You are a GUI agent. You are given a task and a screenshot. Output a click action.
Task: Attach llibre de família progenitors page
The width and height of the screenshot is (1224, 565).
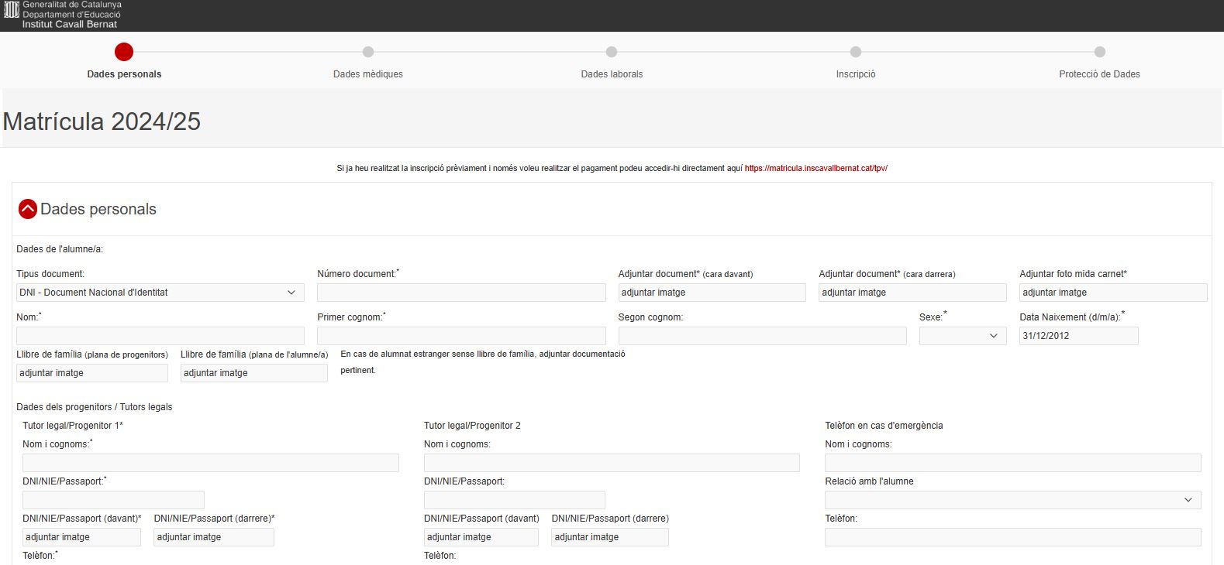pos(91,373)
